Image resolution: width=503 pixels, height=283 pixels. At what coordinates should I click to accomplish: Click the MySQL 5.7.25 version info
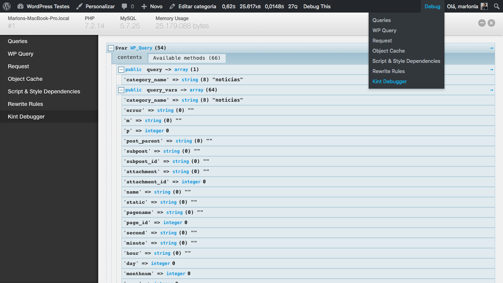pos(130,22)
